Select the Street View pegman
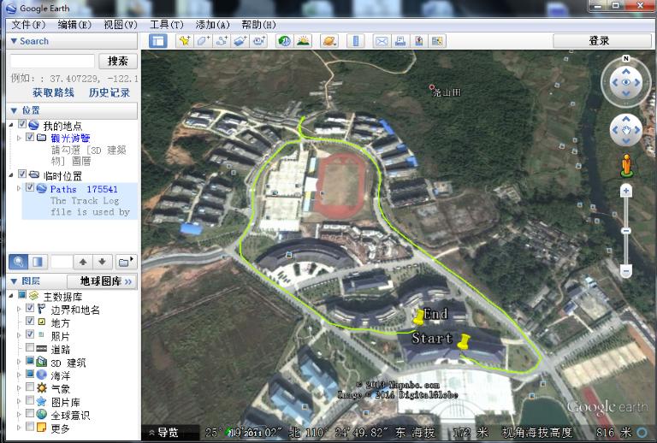 pos(626,165)
